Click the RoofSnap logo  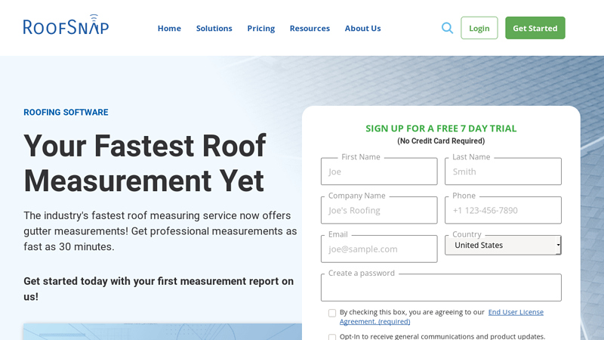tap(66, 25)
